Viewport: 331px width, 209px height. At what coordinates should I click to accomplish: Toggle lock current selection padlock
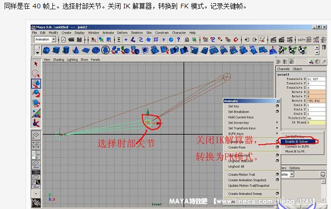click(187, 40)
